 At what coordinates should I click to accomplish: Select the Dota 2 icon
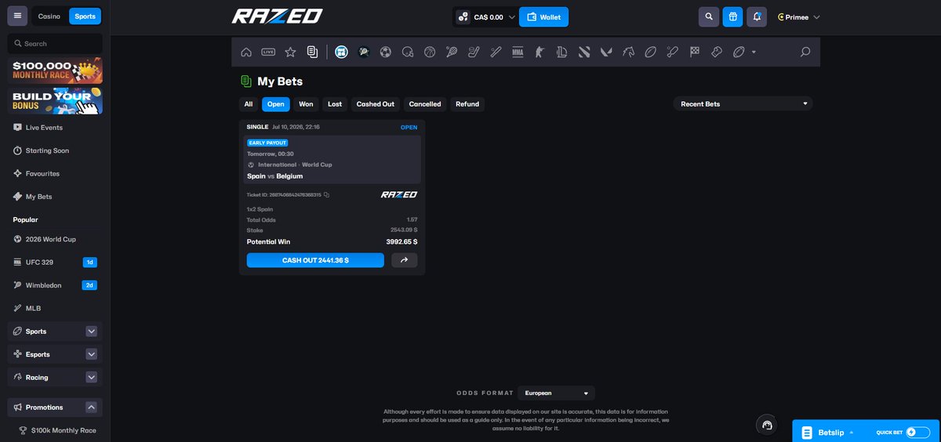584,53
